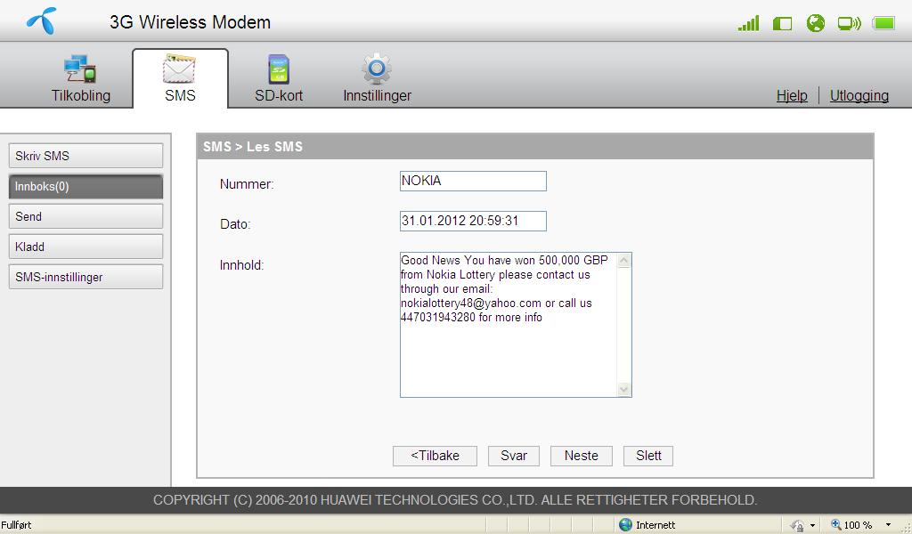Reply using the Svar button
Viewport: 912px width, 534px height.
(514, 456)
